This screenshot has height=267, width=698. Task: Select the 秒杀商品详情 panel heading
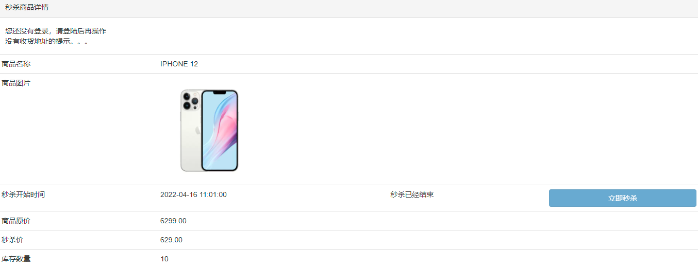[27, 7]
